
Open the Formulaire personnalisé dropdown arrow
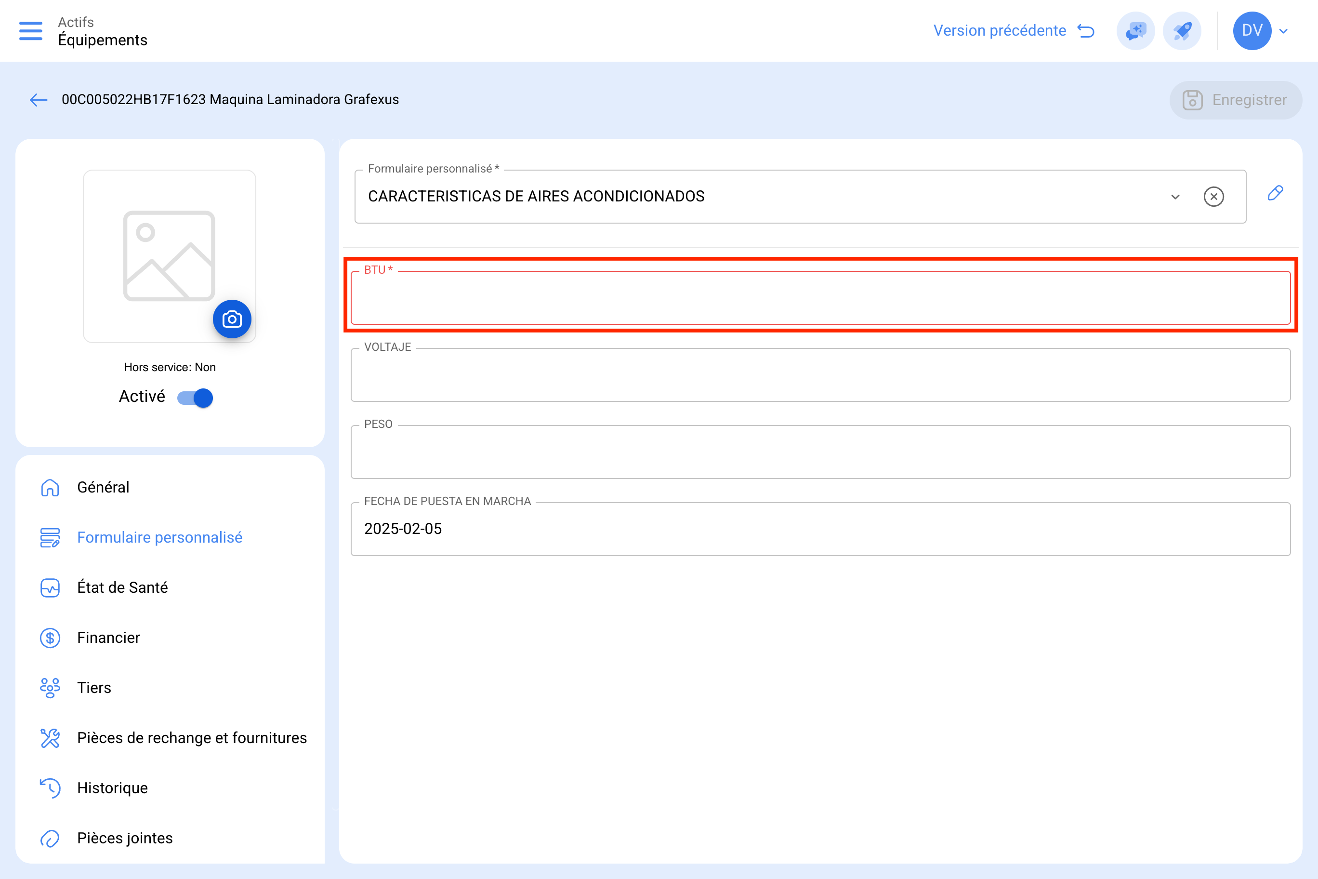point(1175,197)
